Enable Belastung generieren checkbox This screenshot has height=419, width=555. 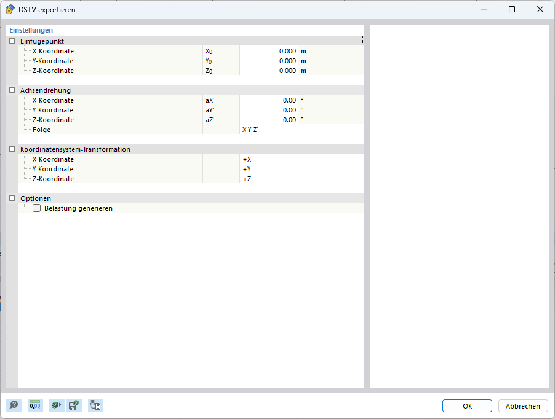point(36,208)
